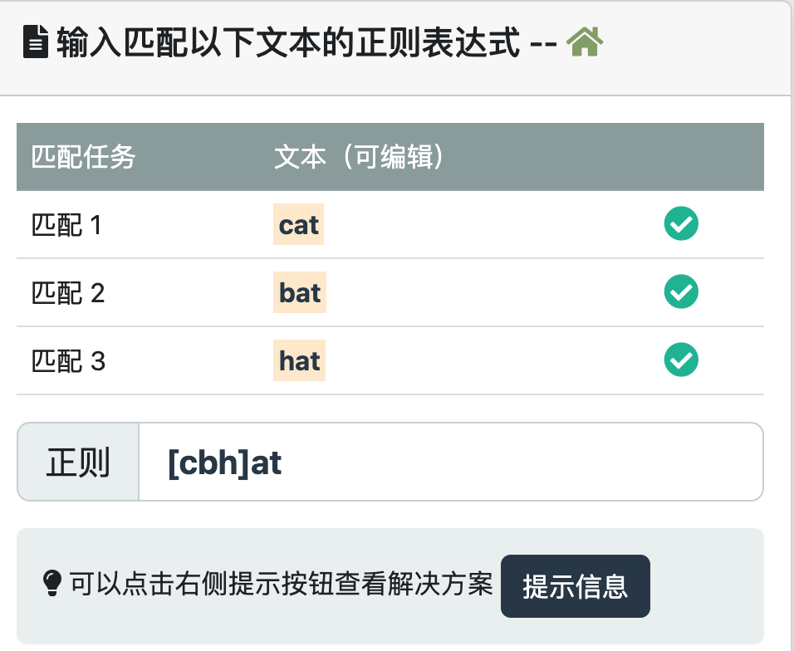Focus the 正则 regex input field
This screenshot has width=794, height=651.
coord(498,463)
